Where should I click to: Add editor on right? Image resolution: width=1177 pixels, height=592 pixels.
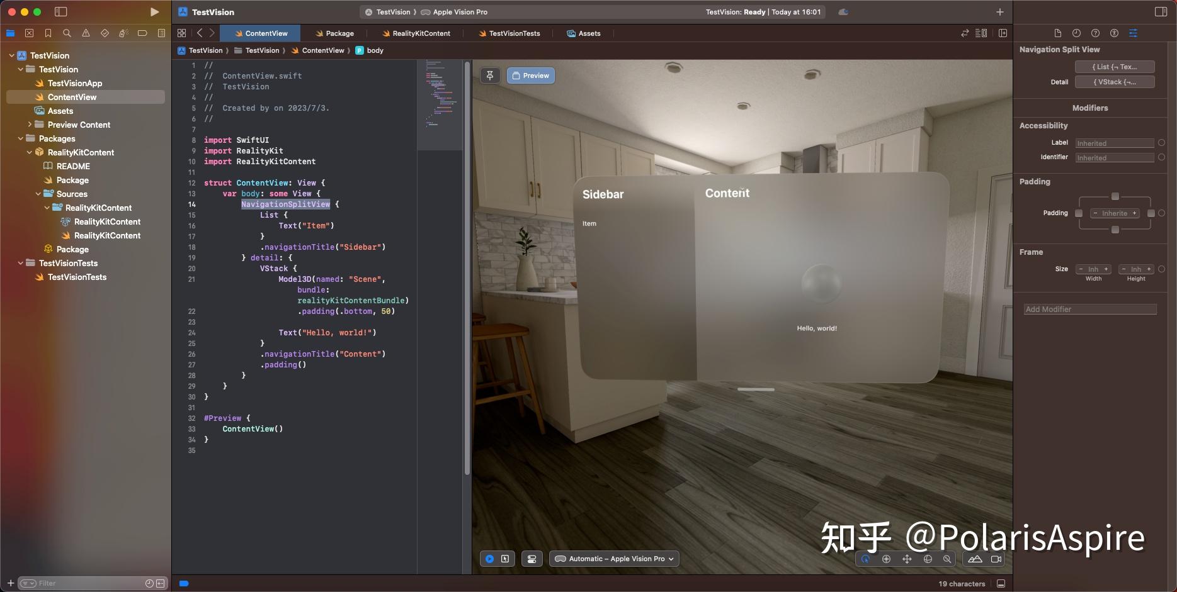click(x=1003, y=33)
